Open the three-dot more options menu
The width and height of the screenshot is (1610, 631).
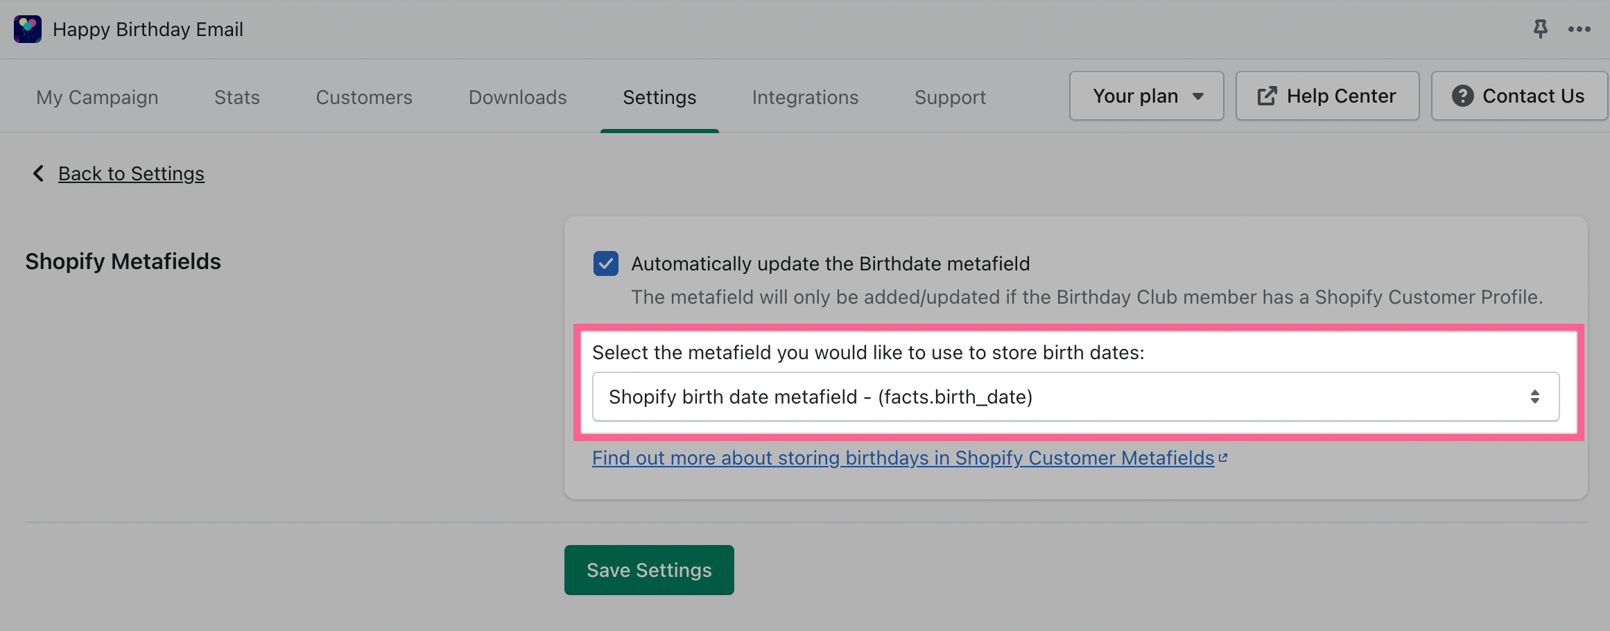click(1579, 29)
